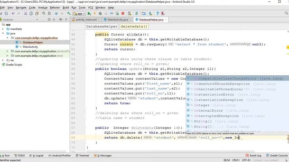Collapse the java folder arrow
This screenshot has height=162, width=289.
click(3, 33)
